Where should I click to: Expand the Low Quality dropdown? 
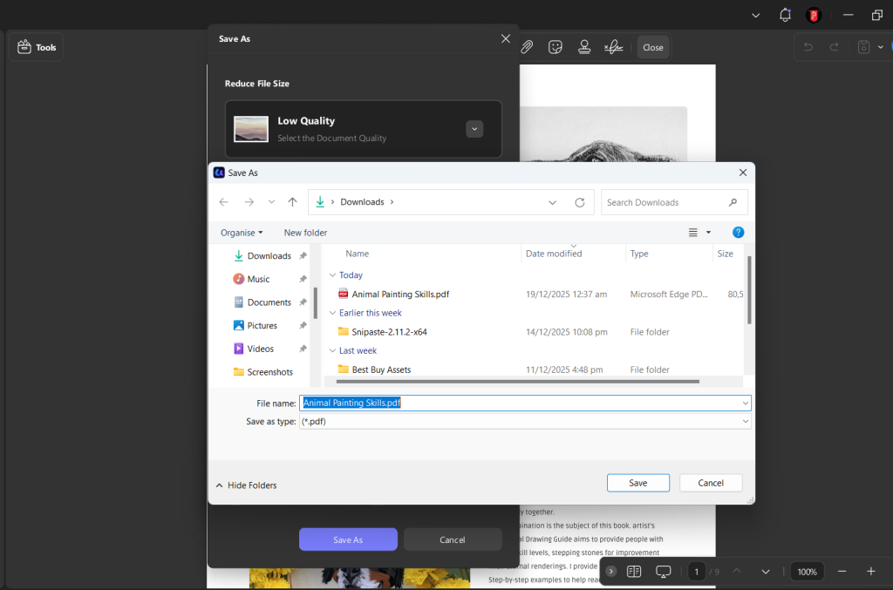[474, 129]
